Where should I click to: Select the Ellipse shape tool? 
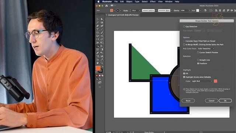(x=97, y=33)
